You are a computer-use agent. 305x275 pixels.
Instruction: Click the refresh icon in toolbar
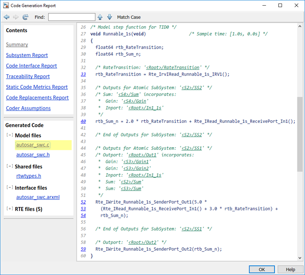[x=25, y=17]
